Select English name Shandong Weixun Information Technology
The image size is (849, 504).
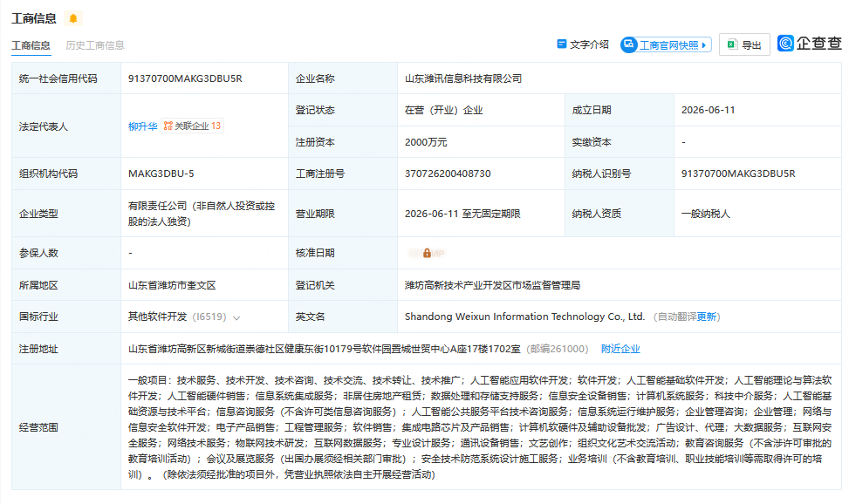pos(524,317)
